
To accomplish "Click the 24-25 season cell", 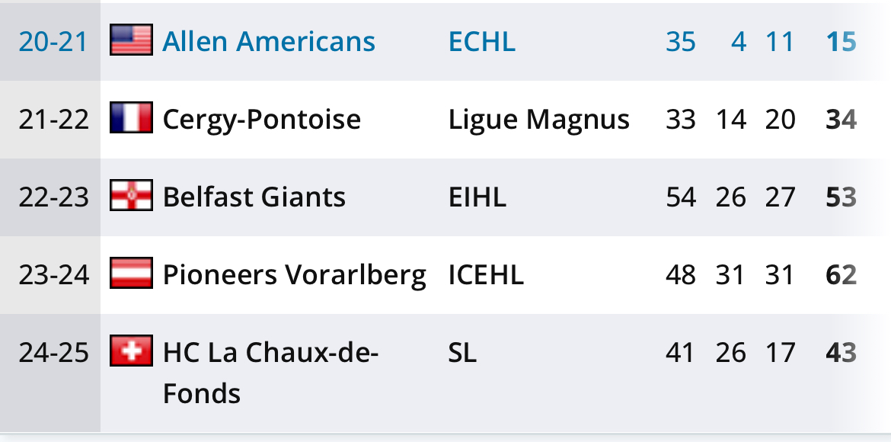I will pos(53,353).
